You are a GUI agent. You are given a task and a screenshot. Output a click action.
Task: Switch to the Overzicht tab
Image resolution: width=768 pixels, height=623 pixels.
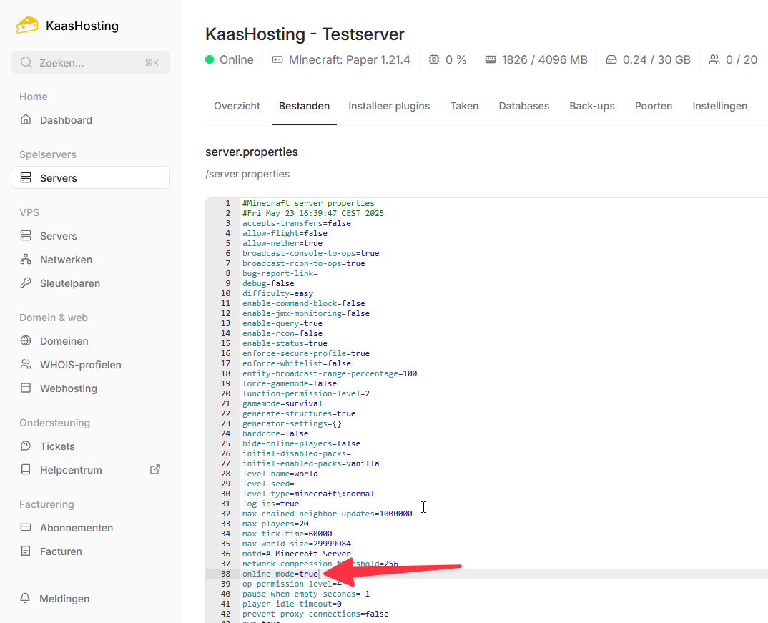tap(237, 106)
